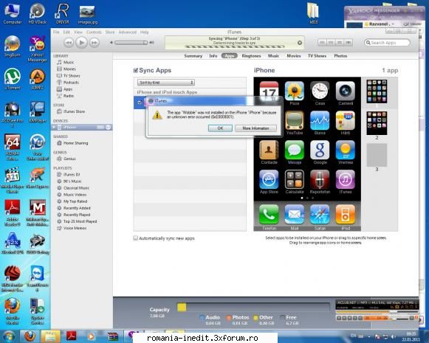Click the Windows Start button
429x343 pixels.
[9, 336]
